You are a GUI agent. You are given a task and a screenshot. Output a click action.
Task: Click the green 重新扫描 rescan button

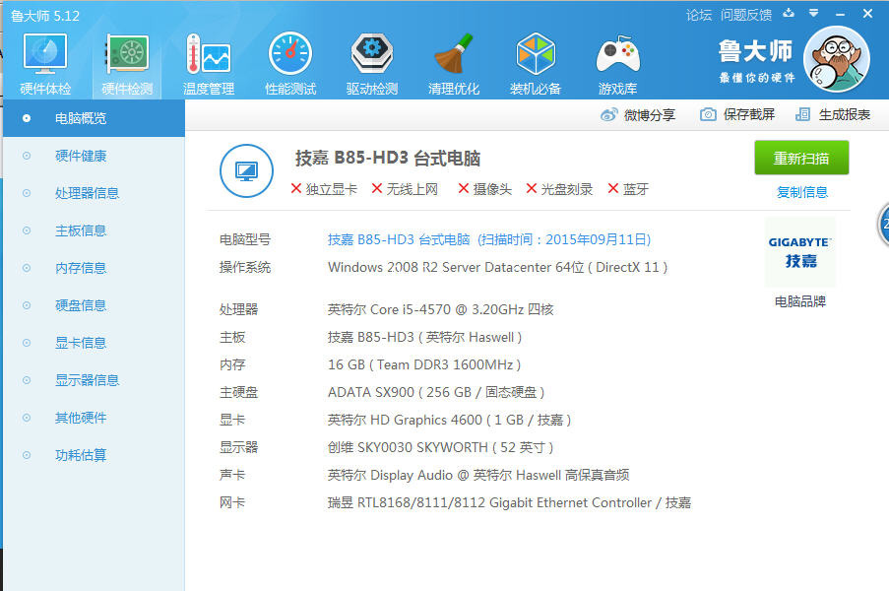[801, 158]
